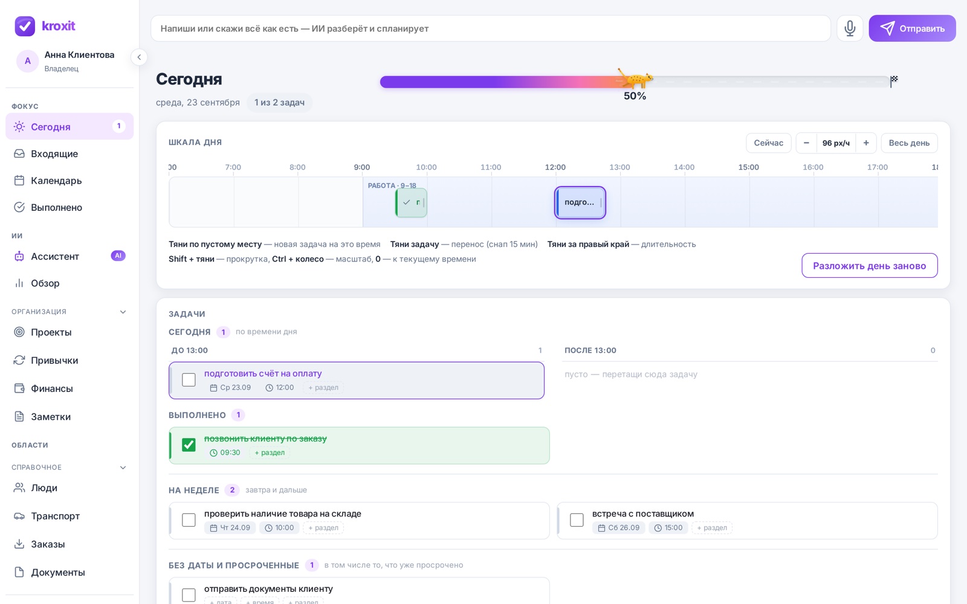Viewport: 967px width, 604px height.
Task: Click user avatar with letter A
Action: pos(27,61)
